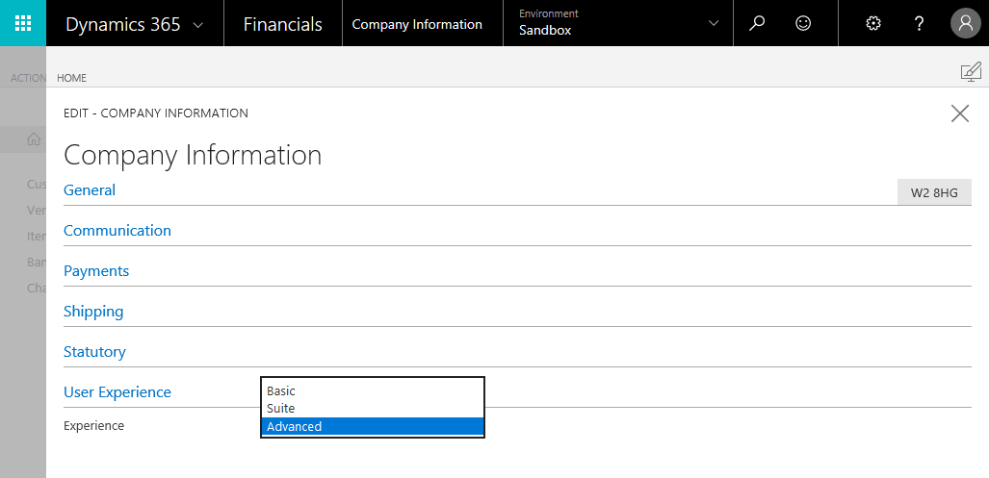989x478 pixels.
Task: Open the smiley feedback icon
Action: point(803,23)
